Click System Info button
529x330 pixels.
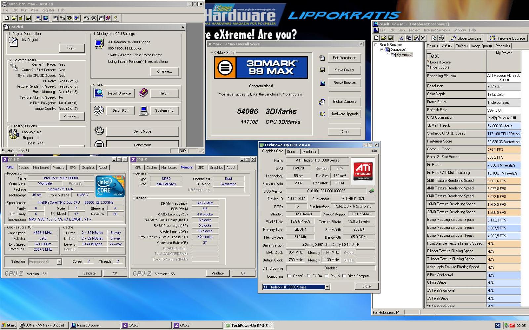point(164,111)
